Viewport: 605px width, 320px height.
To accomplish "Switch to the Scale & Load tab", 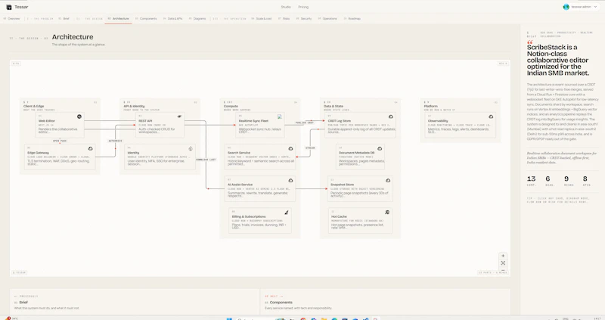I will pos(262,18).
